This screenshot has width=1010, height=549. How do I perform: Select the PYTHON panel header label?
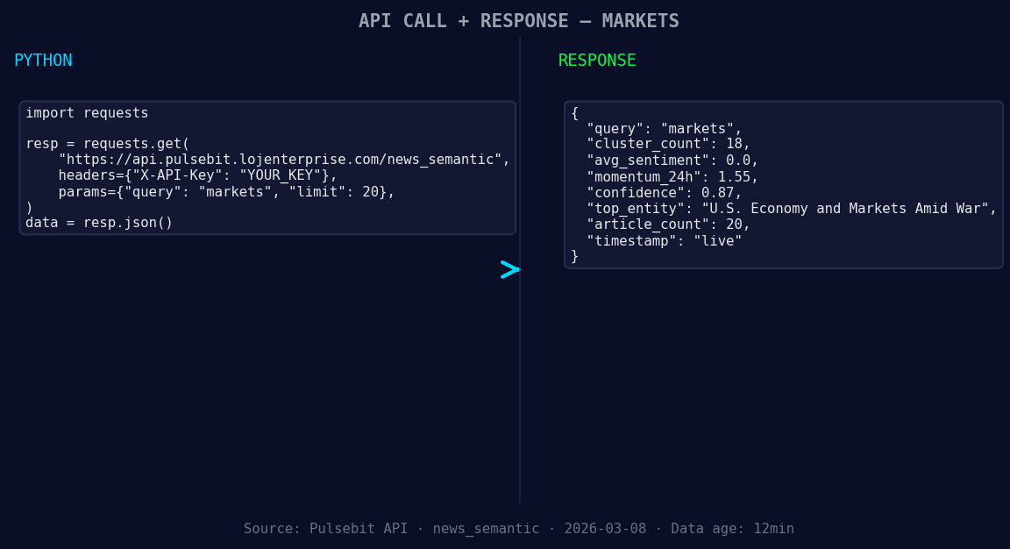tap(43, 60)
